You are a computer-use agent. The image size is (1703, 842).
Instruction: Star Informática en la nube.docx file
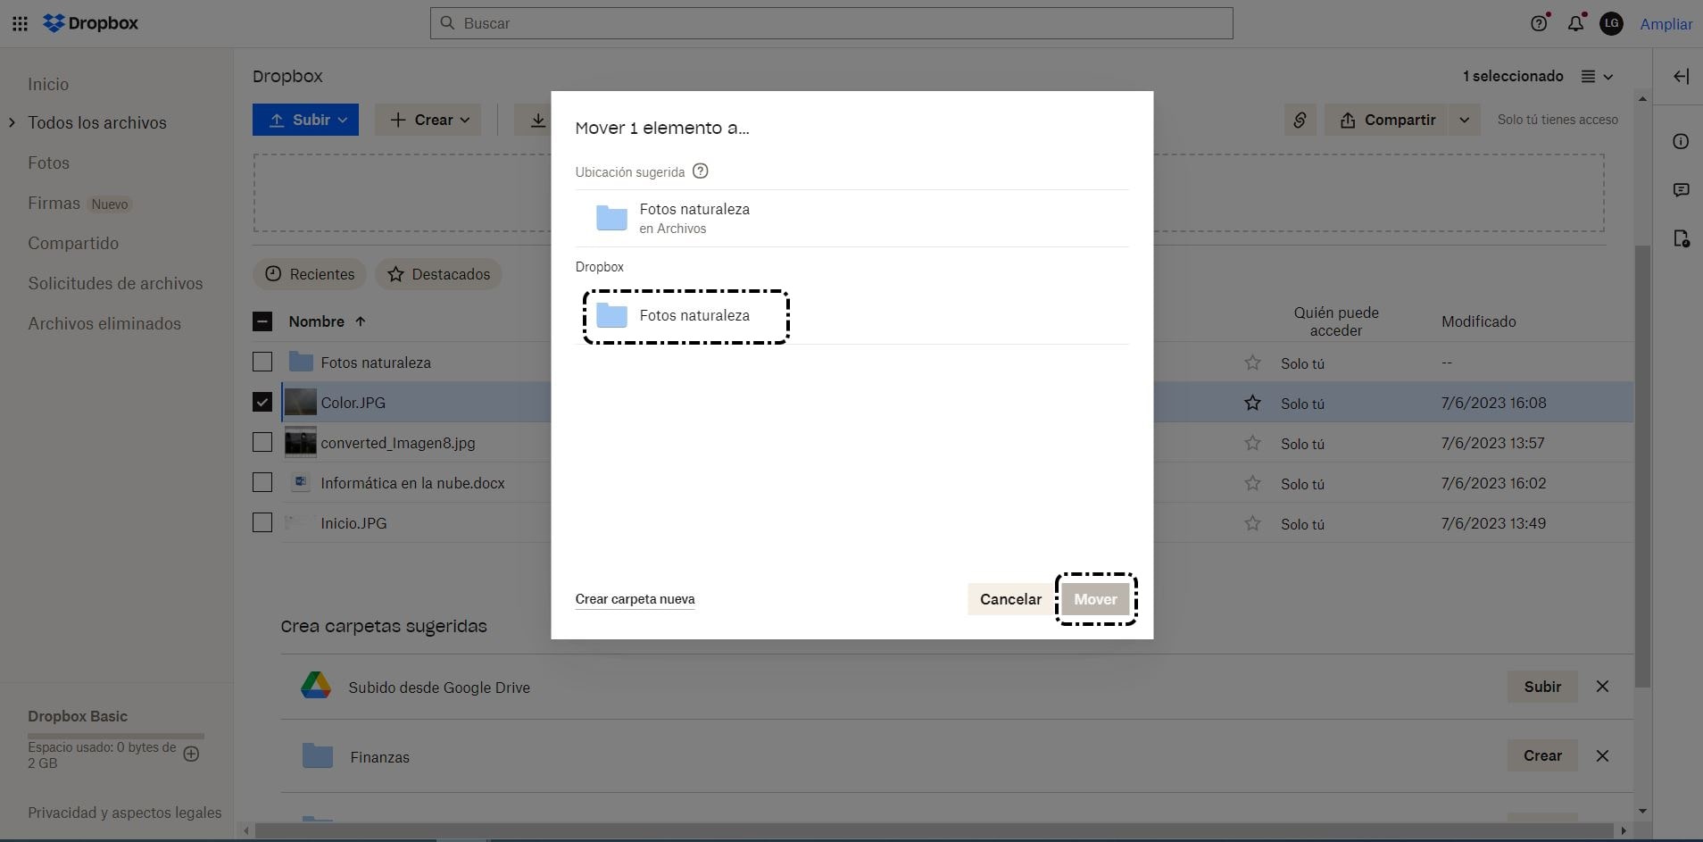[1252, 483]
